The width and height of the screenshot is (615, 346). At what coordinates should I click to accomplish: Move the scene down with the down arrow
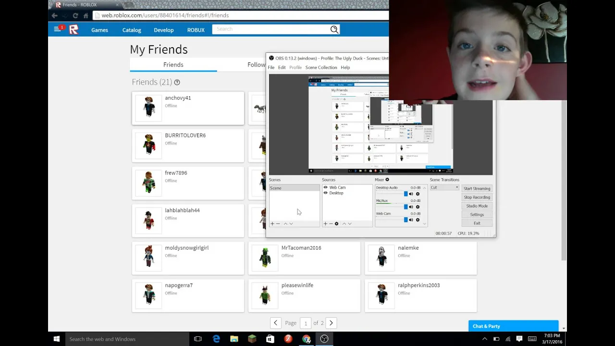[x=291, y=224]
